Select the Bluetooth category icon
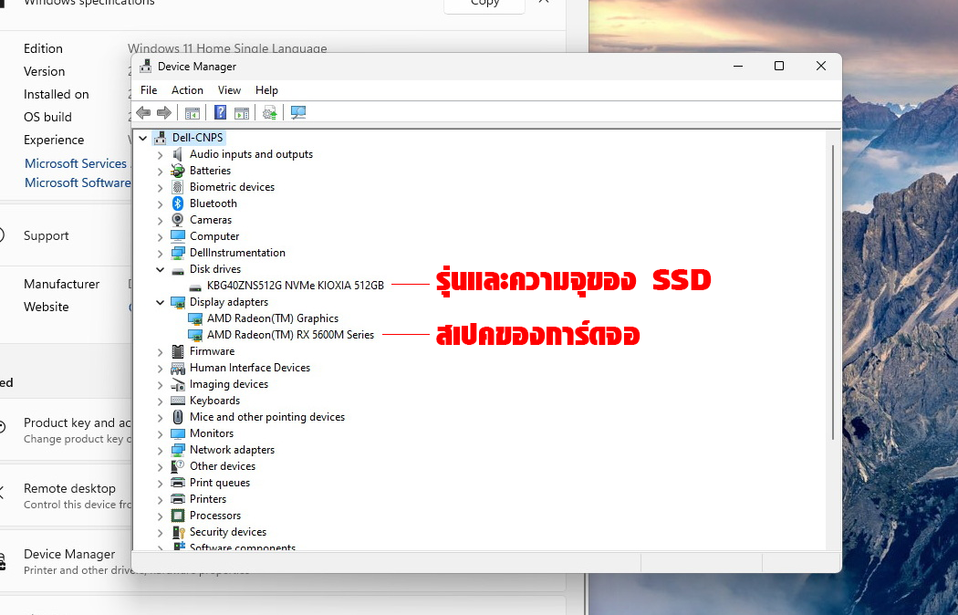 [178, 203]
